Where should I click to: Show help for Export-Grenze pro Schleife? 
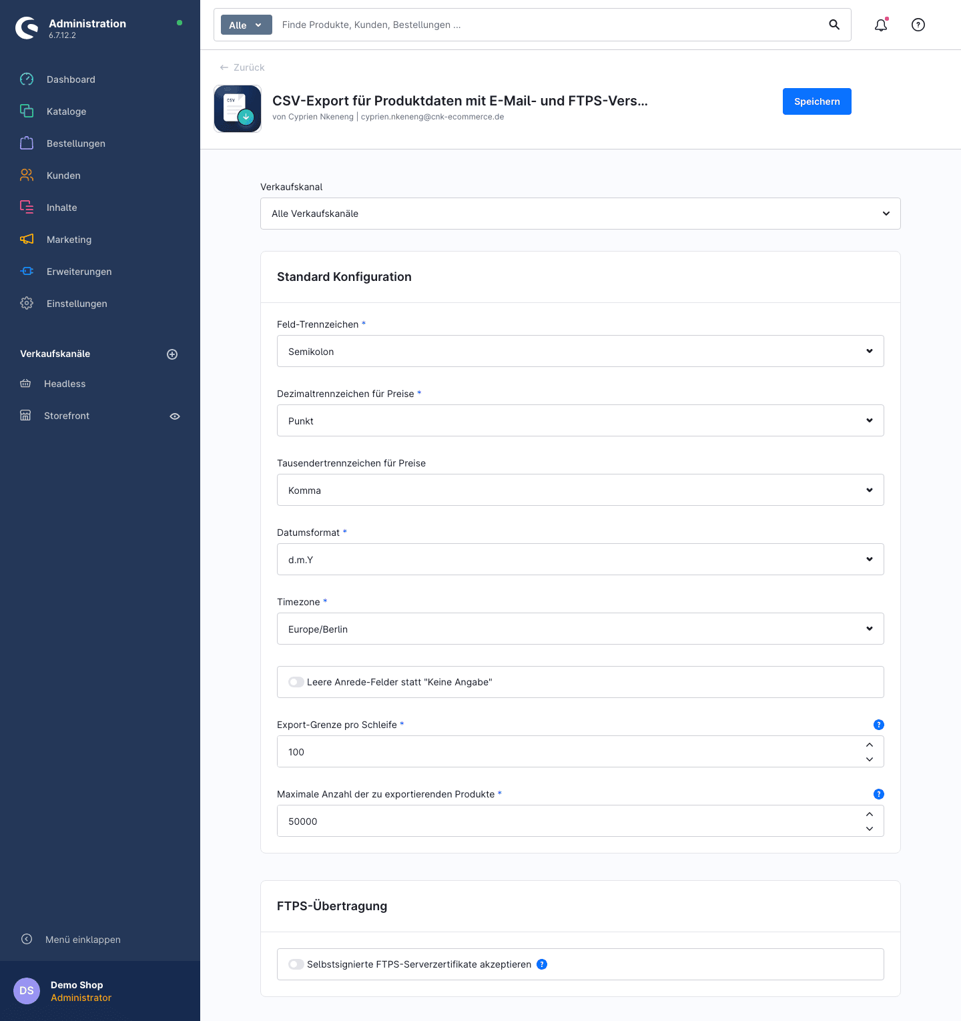(x=879, y=725)
